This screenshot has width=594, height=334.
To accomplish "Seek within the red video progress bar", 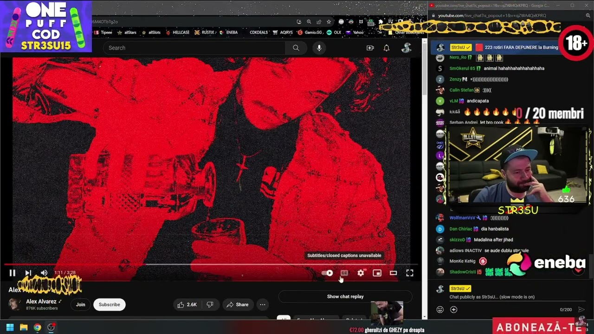I will pyautogui.click(x=211, y=264).
